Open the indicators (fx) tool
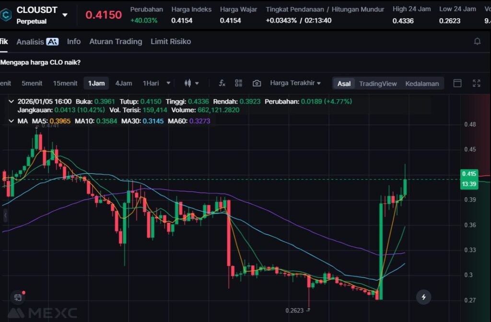Screen dimensions: 491x322 (222, 83)
